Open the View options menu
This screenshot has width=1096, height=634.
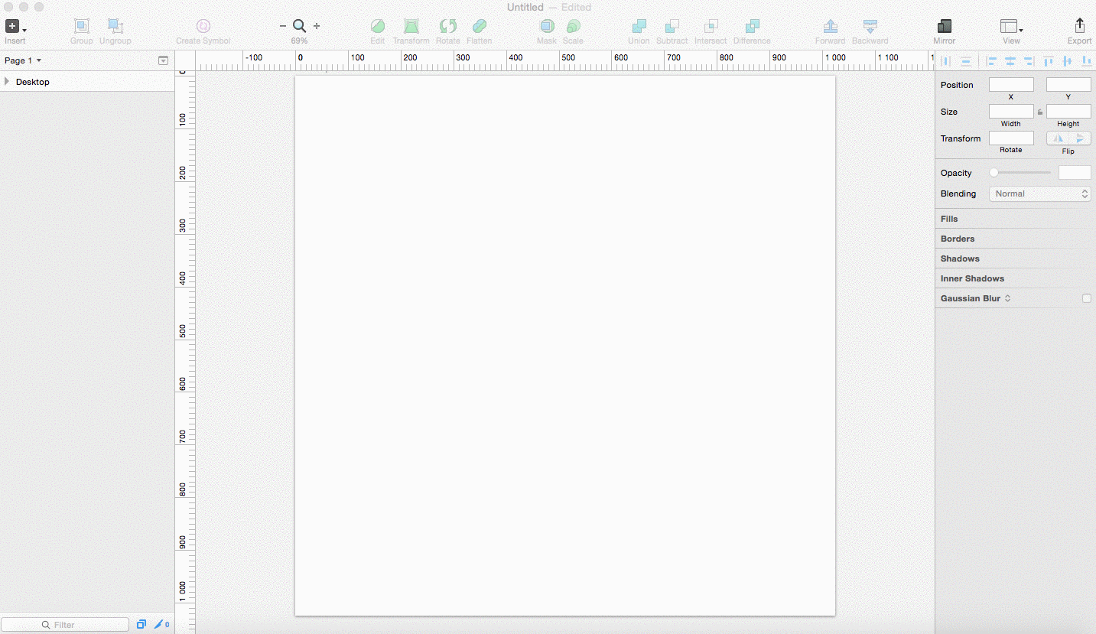pos(1011,27)
